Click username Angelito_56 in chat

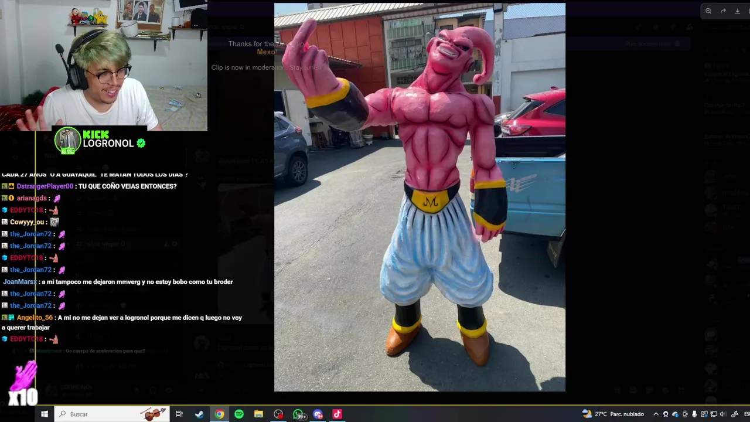(35, 318)
